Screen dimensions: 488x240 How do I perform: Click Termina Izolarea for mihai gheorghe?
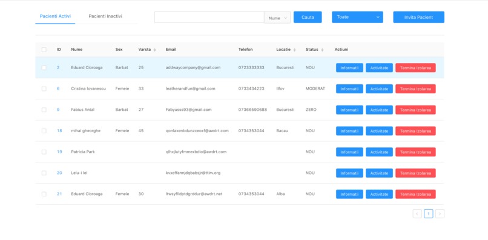415,131
